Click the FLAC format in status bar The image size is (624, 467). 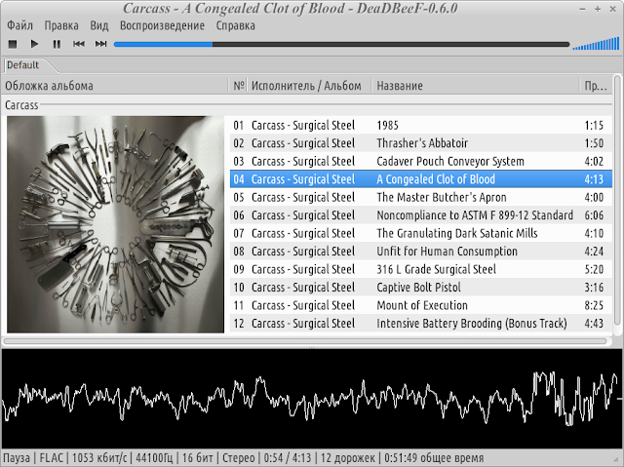[x=52, y=458]
